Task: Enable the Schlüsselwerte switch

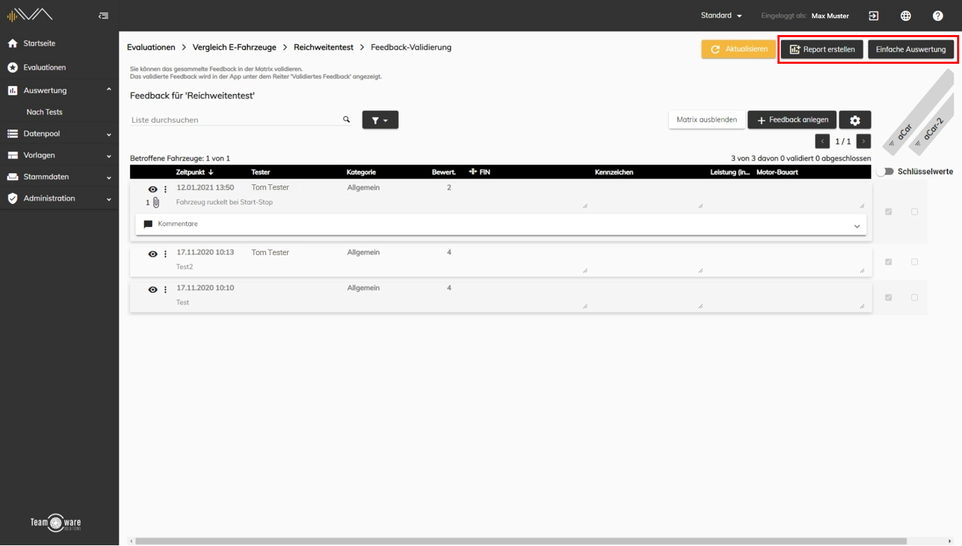Action: pos(885,172)
